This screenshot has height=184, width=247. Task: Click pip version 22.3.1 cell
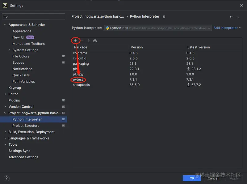pos(134,69)
